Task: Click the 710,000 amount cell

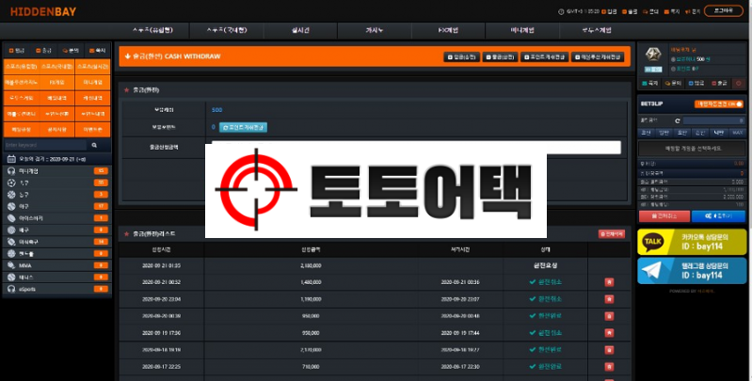Action: click(x=311, y=367)
